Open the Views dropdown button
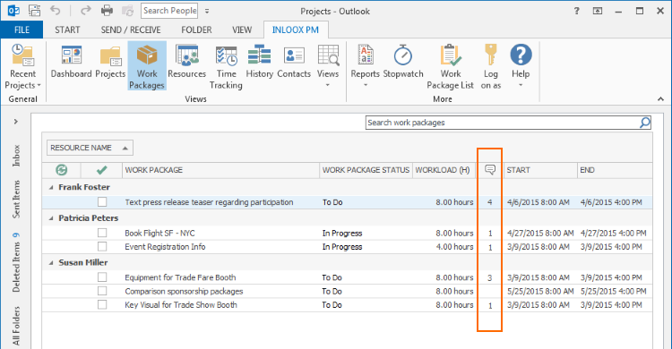 click(328, 66)
